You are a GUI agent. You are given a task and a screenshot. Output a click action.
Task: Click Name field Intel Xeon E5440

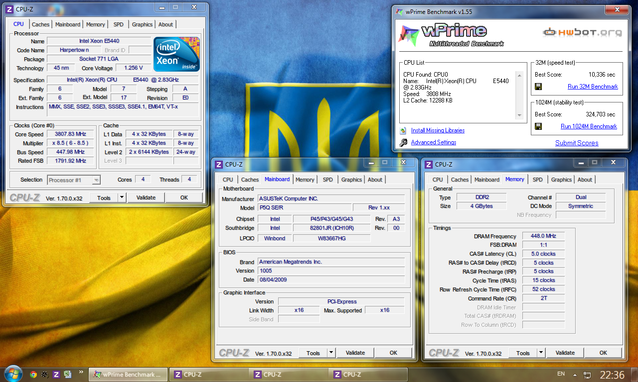pos(99,41)
